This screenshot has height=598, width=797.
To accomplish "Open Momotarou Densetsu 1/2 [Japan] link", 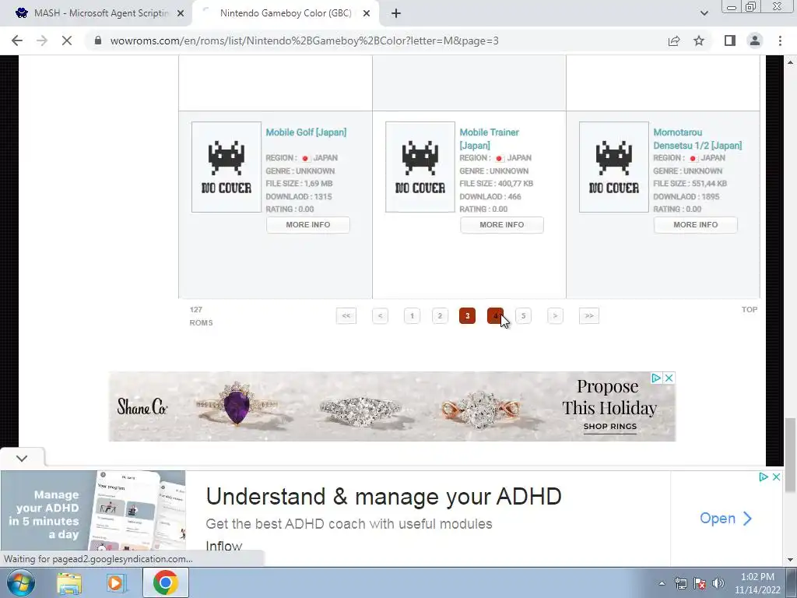I will pyautogui.click(x=697, y=139).
